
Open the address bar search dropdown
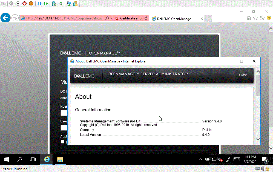click(111, 18)
